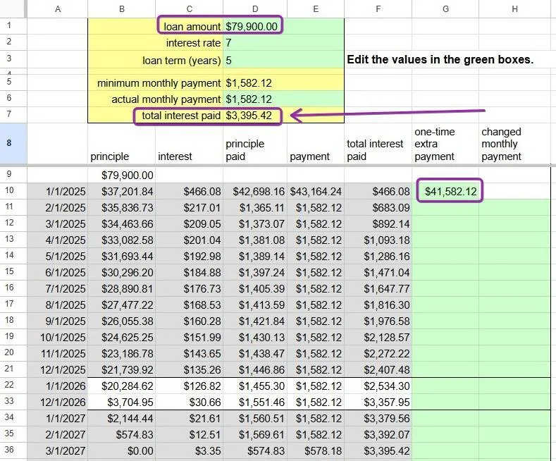Click the principle cell $574.83 in row 35
This screenshot has height=461, width=556.
[x=122, y=434]
